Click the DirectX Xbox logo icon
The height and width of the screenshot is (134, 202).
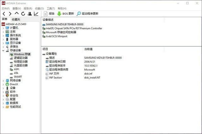(7, 84)
